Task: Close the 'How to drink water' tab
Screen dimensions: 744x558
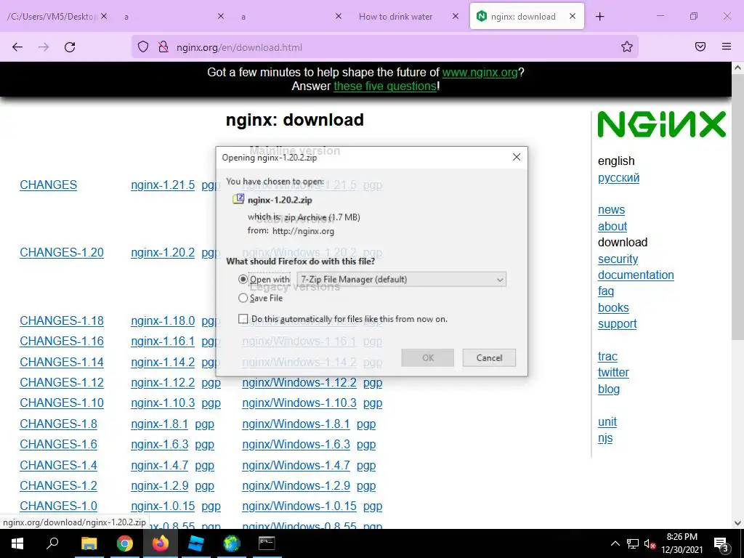Action: click(x=455, y=16)
